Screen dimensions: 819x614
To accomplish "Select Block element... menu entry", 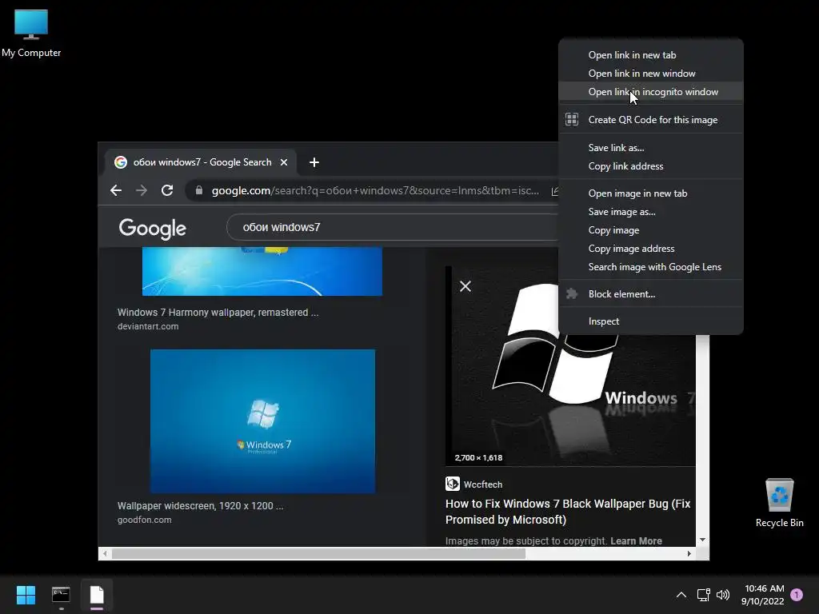I will tap(651, 294).
